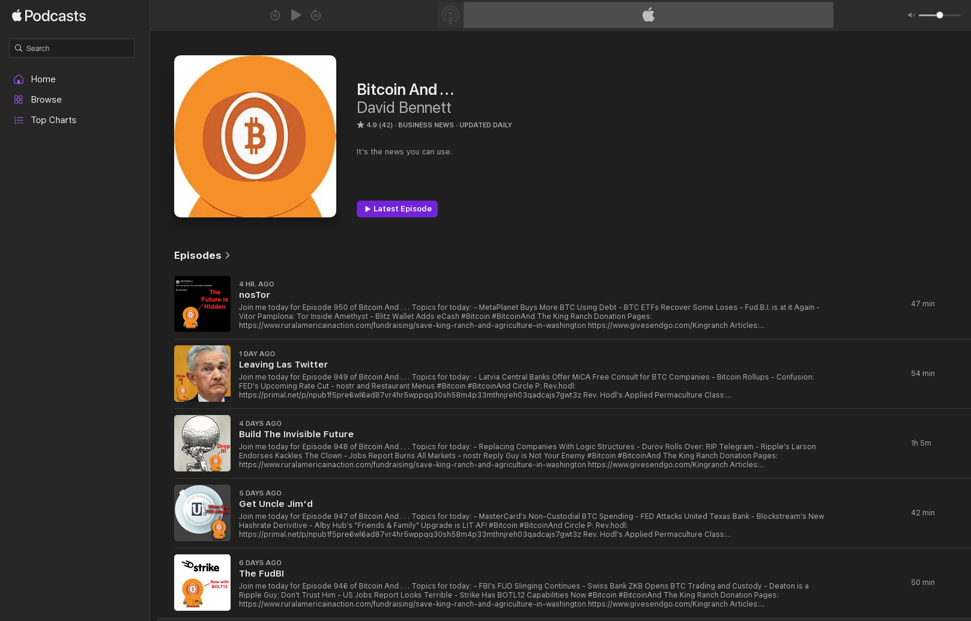Image resolution: width=971 pixels, height=621 pixels.
Task: Play the Latest Episode
Action: tap(397, 209)
